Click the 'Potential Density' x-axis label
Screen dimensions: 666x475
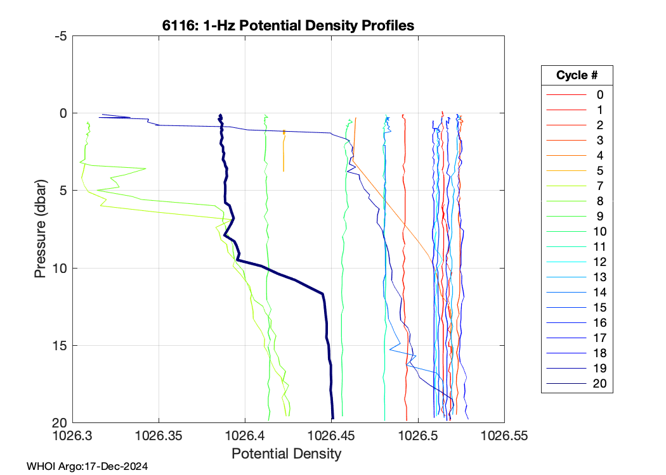[287, 454]
